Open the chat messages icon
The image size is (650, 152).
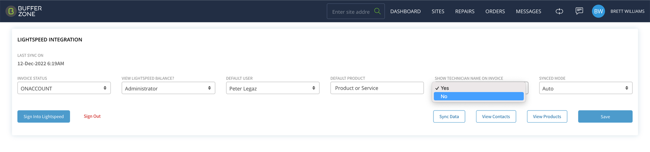(579, 11)
